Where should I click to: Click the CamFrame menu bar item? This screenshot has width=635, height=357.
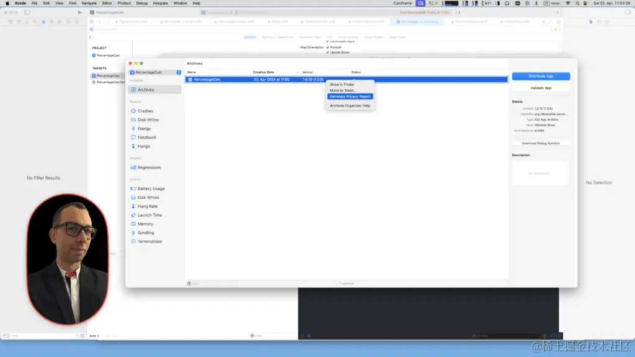coord(402,3)
